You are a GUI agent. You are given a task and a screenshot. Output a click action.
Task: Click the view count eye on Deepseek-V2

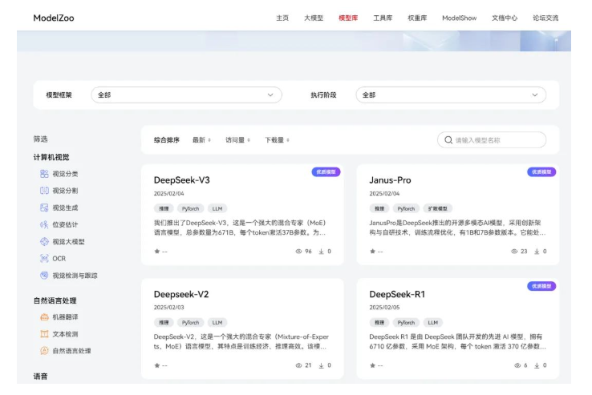[298, 365]
